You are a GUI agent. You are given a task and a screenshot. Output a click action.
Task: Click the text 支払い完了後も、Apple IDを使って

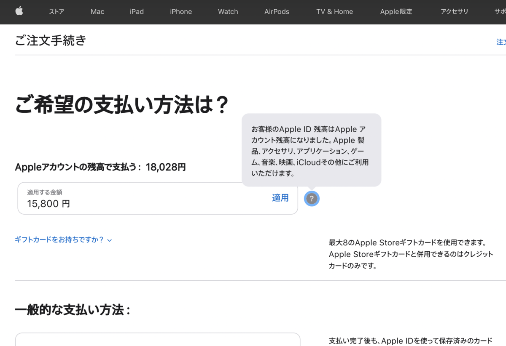(x=410, y=341)
